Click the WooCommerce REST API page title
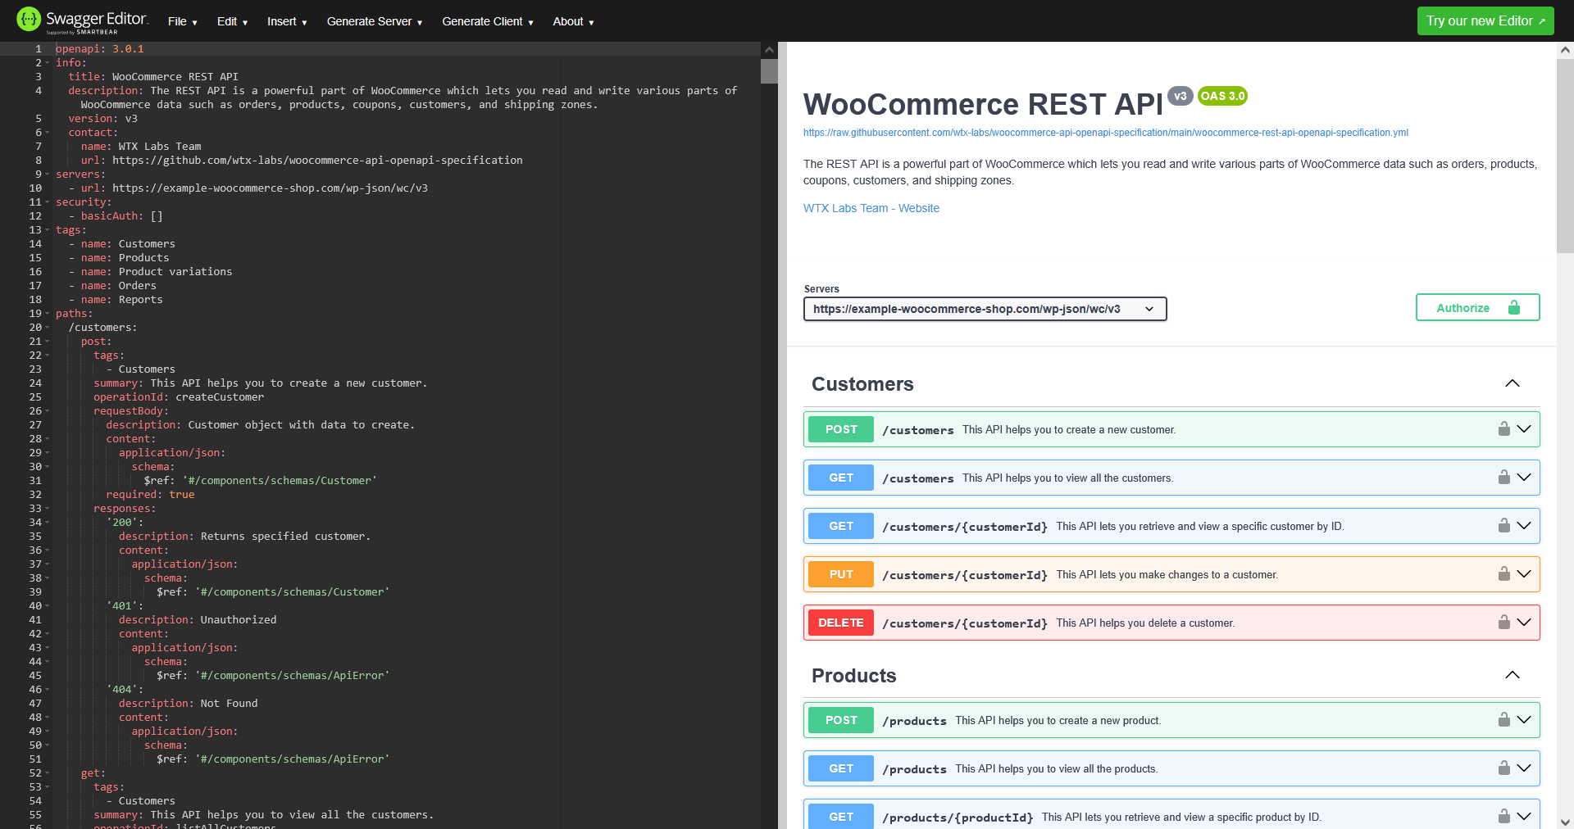Image resolution: width=1574 pixels, height=829 pixels. click(983, 105)
